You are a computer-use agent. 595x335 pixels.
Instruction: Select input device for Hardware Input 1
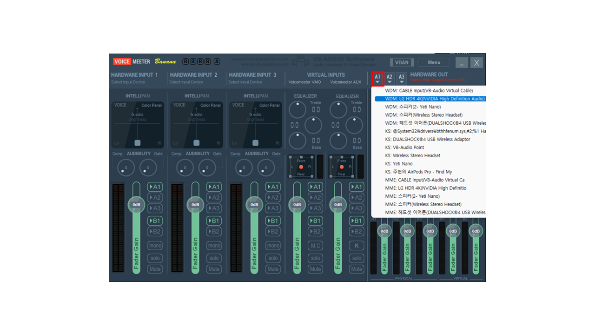coord(128,82)
